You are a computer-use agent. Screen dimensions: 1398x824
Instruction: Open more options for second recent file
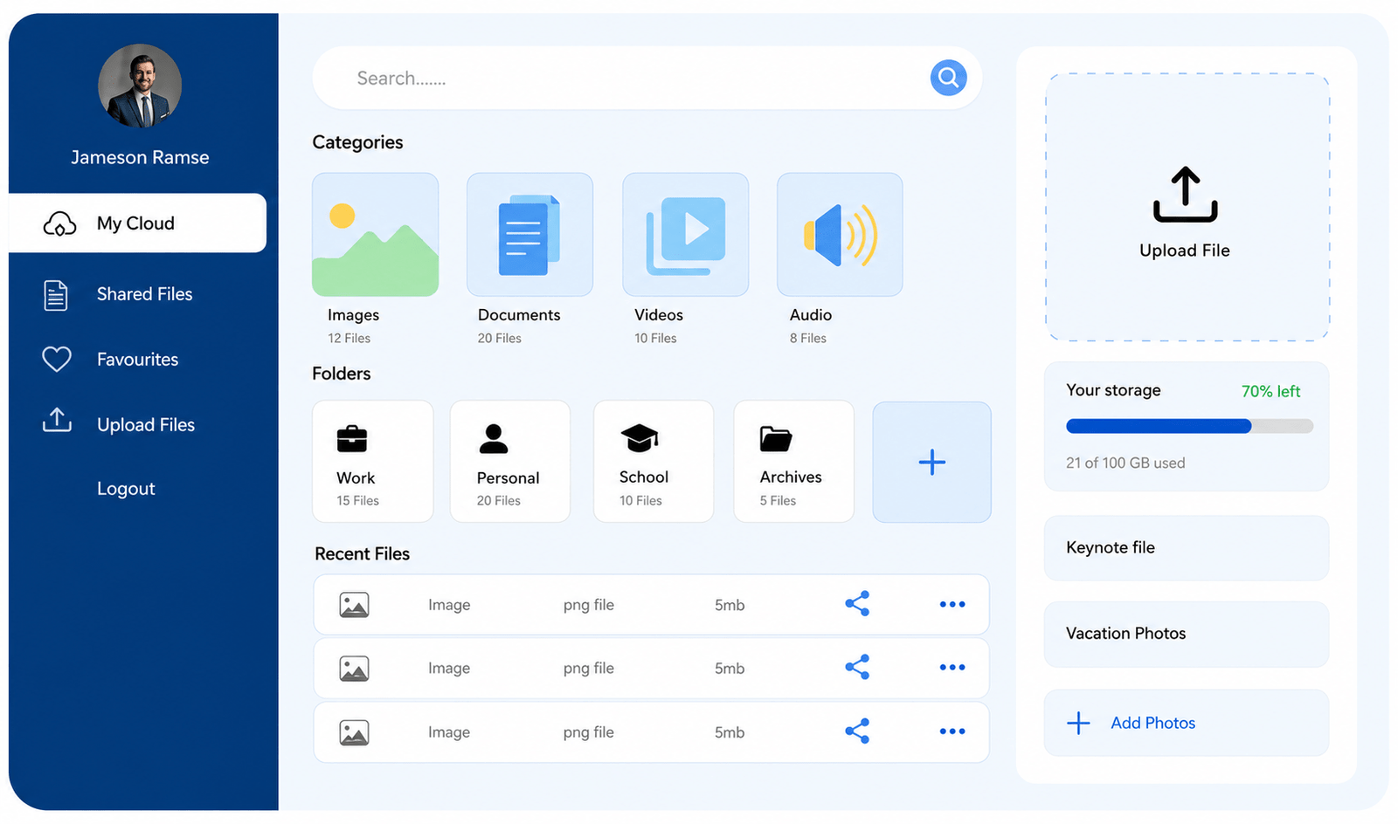point(952,668)
